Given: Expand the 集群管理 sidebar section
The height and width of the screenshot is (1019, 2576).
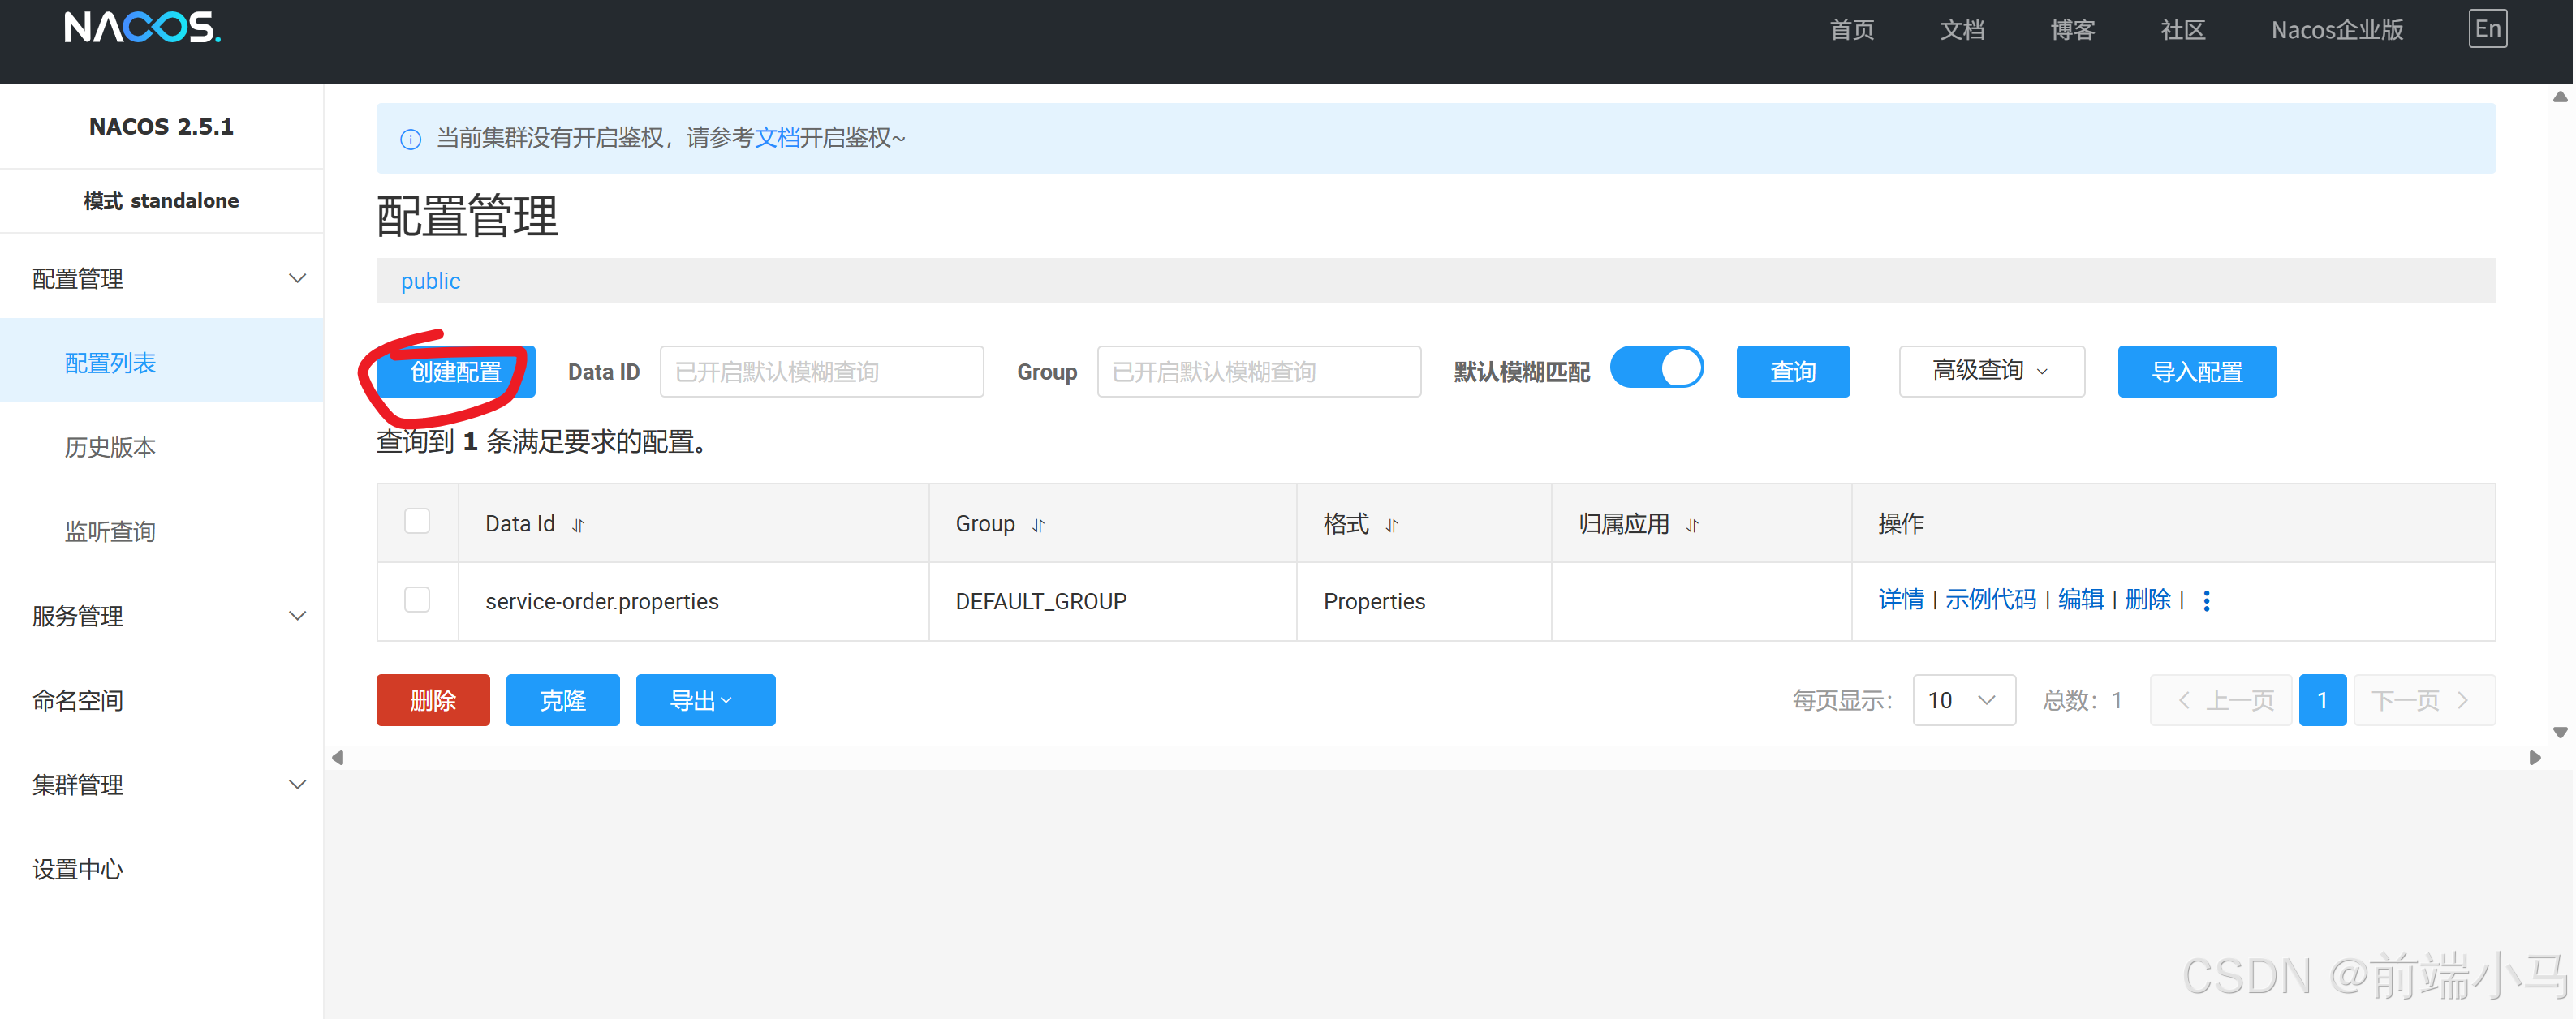Looking at the screenshot, I should 161,785.
